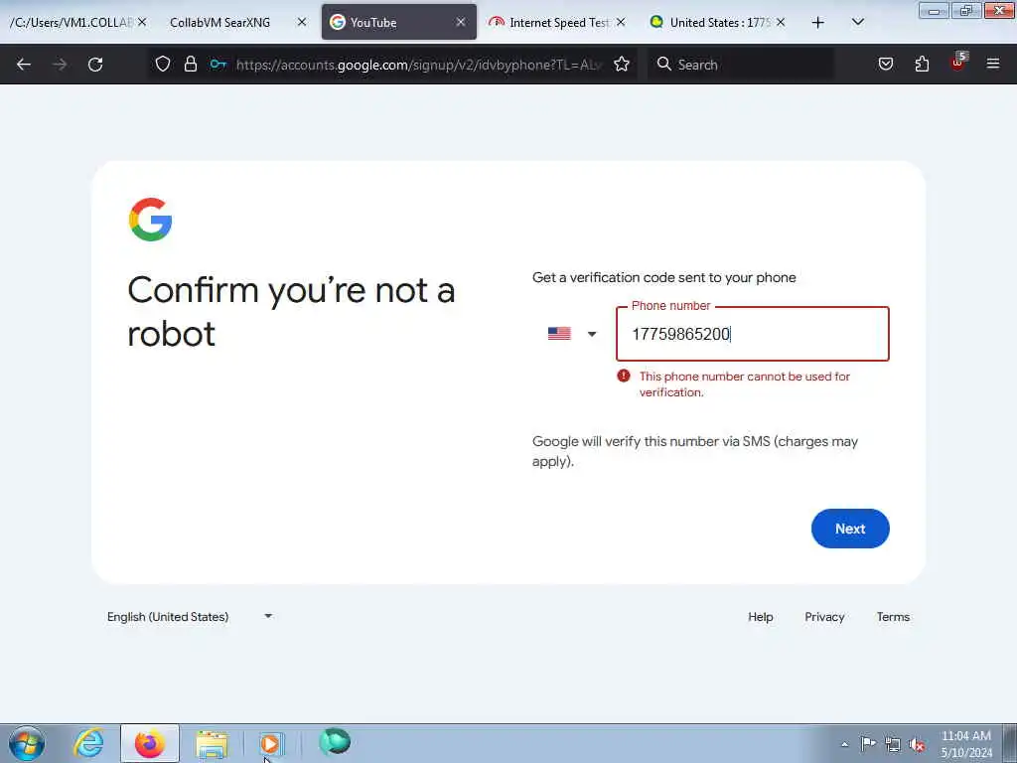1017x763 pixels.
Task: Click the blue Next button
Action: click(x=850, y=529)
